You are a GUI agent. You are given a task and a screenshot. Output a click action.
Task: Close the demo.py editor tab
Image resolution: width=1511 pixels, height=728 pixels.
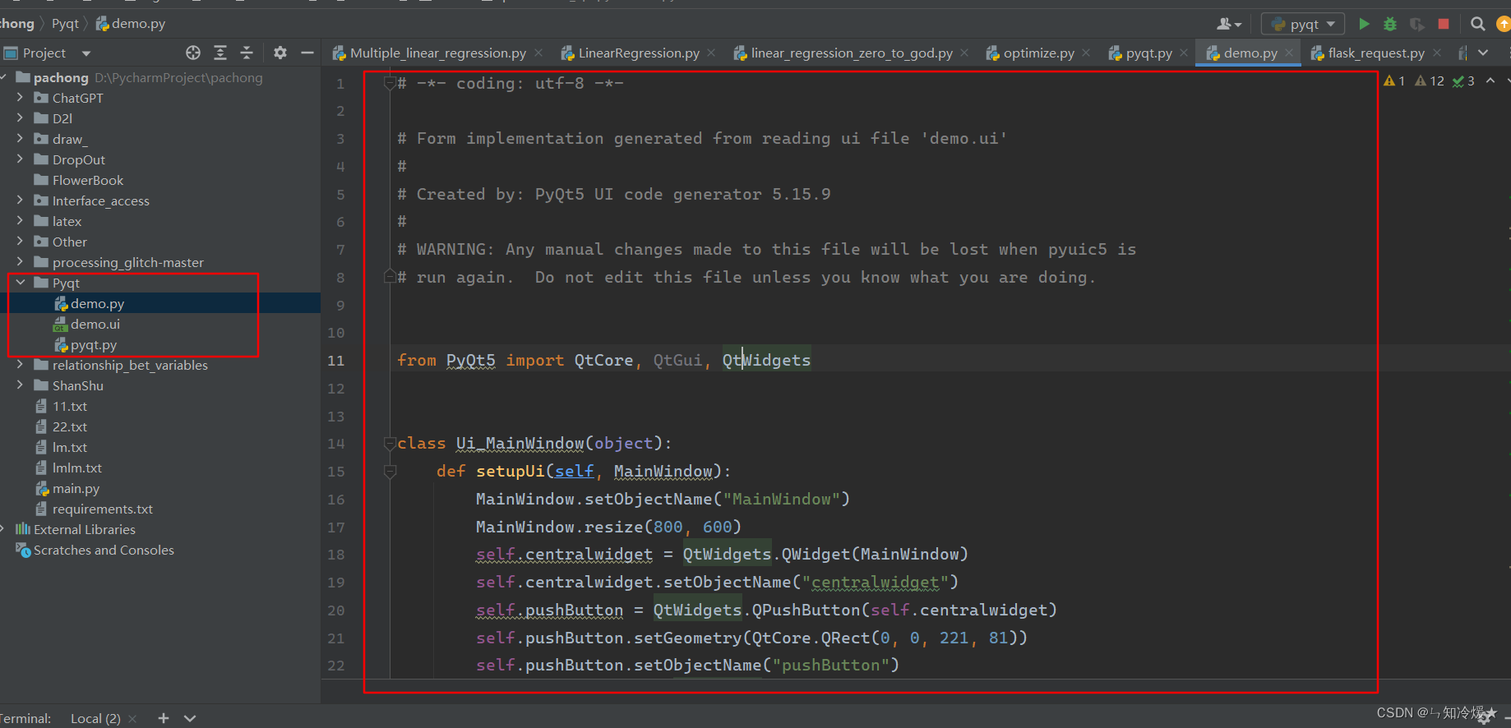pos(1289,53)
